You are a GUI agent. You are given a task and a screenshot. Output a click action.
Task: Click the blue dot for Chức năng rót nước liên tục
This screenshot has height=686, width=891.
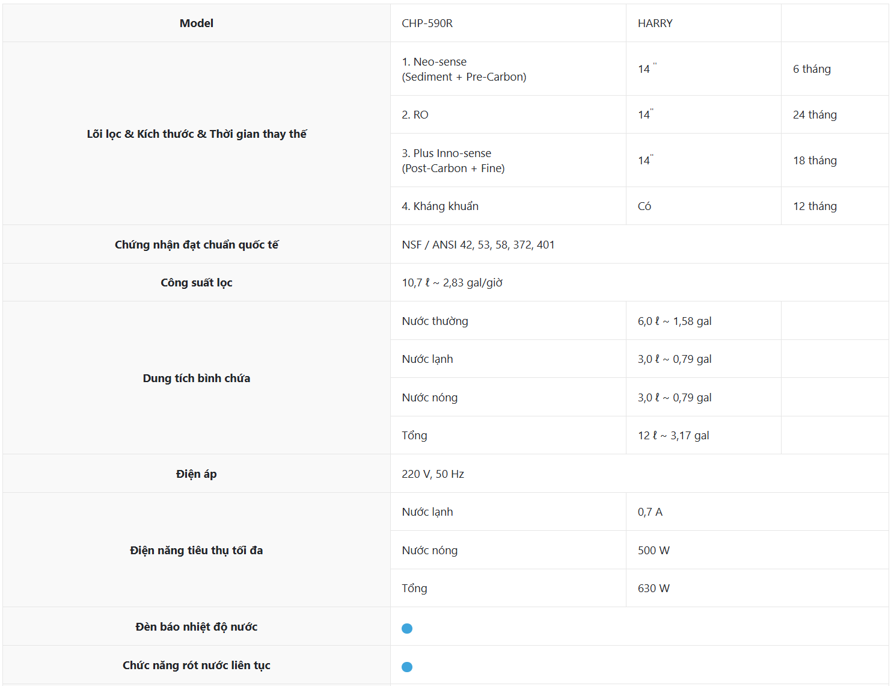point(407,667)
